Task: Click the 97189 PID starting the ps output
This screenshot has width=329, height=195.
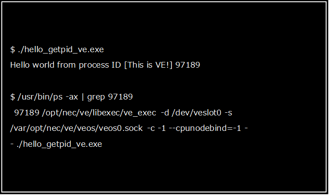Action: (27, 113)
